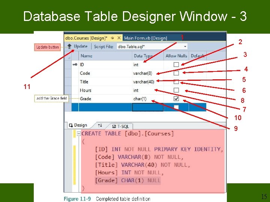Click the Data Type column header
The image size is (270, 202).
[148, 56]
